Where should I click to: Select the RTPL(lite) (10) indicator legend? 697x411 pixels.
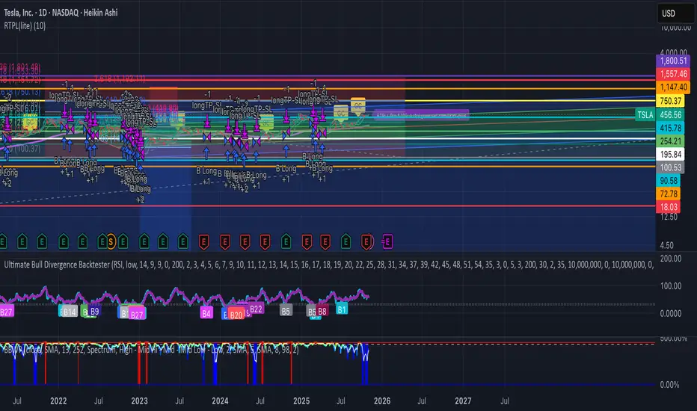[x=25, y=25]
